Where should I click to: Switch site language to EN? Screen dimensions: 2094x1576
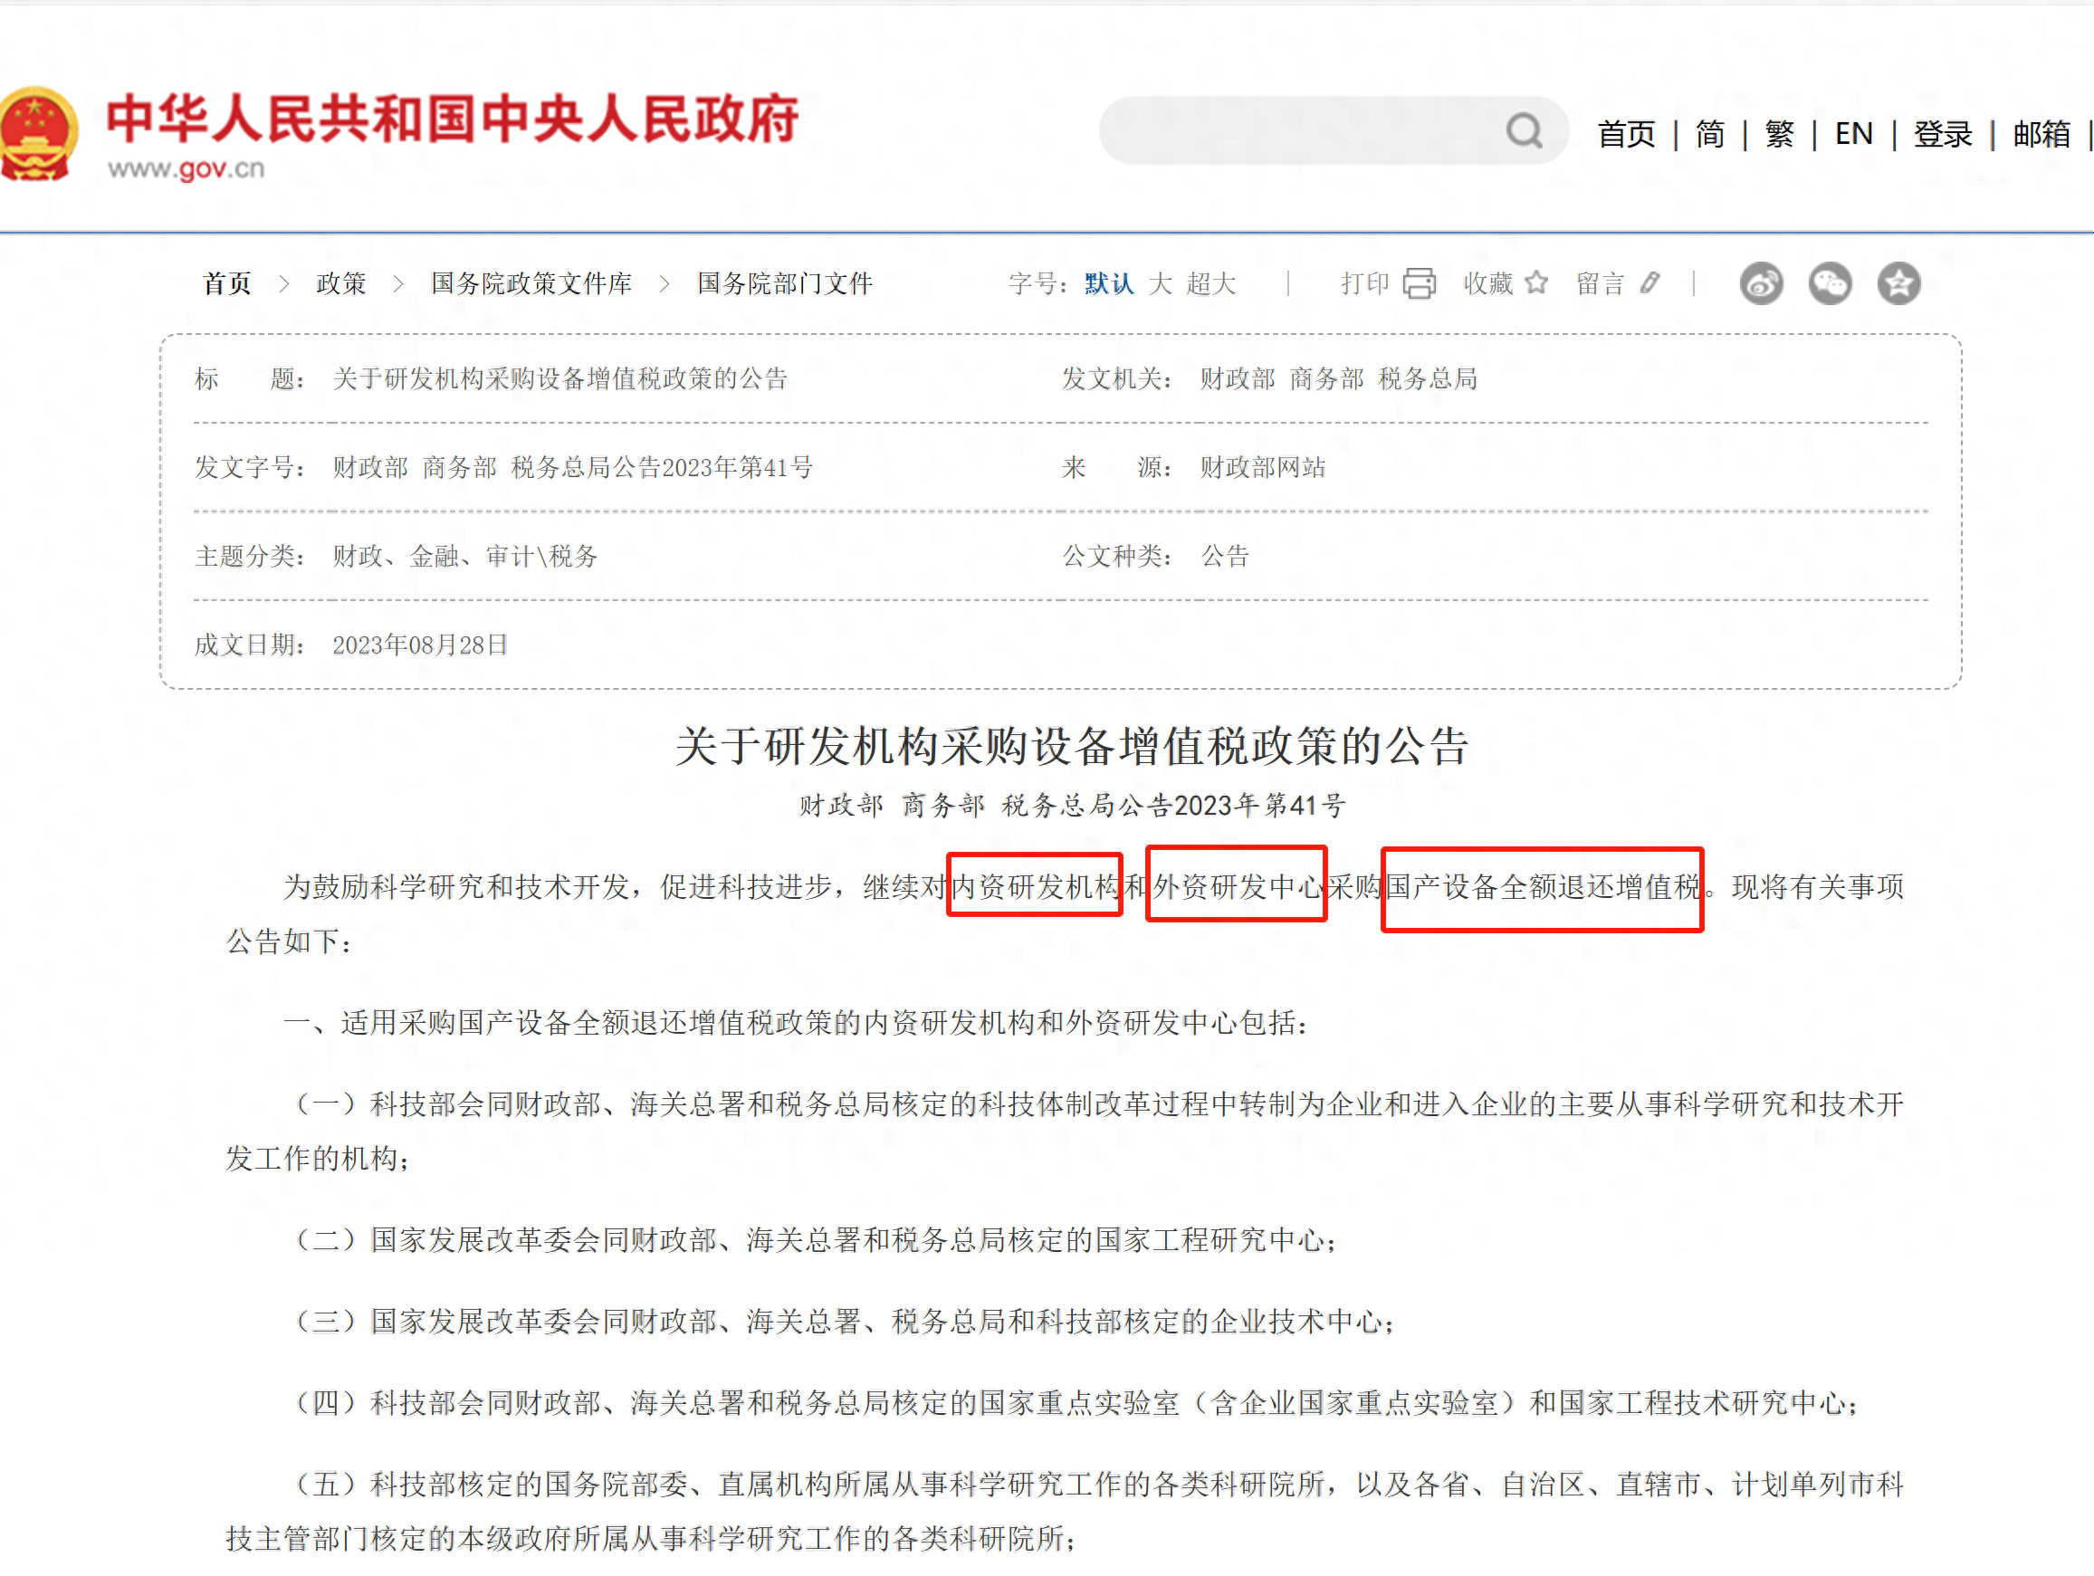(1852, 133)
